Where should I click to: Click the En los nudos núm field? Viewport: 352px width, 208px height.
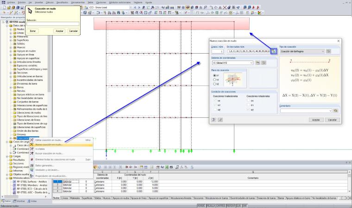(x=249, y=51)
